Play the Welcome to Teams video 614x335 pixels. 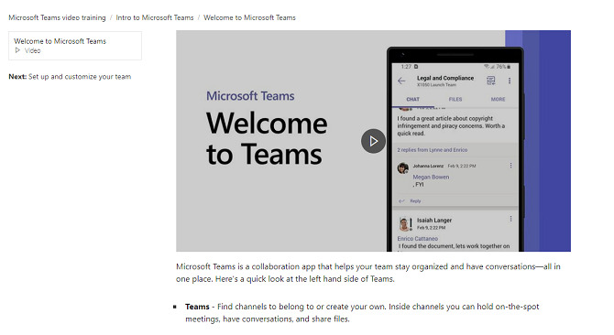point(373,141)
